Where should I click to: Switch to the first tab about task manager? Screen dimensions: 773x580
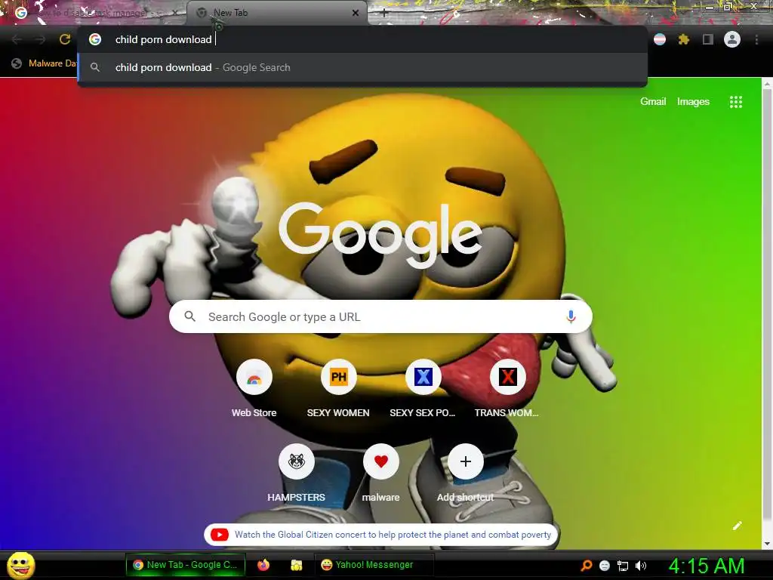tap(94, 13)
